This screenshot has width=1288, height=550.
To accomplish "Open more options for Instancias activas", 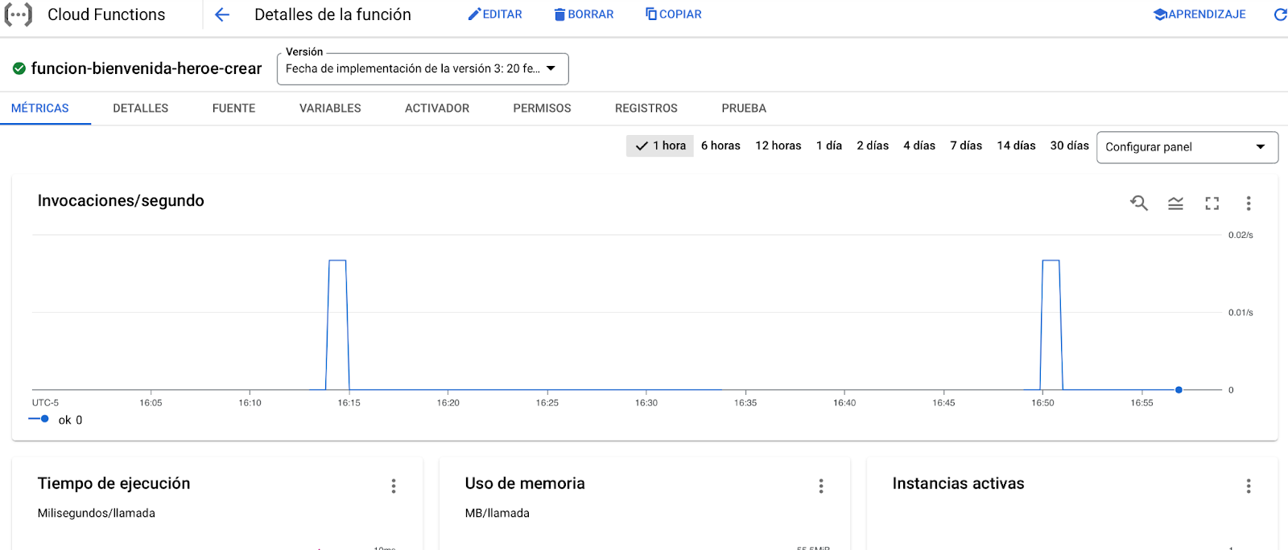I will (x=1249, y=486).
